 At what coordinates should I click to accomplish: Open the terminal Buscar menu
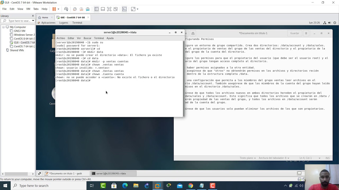click(87, 38)
